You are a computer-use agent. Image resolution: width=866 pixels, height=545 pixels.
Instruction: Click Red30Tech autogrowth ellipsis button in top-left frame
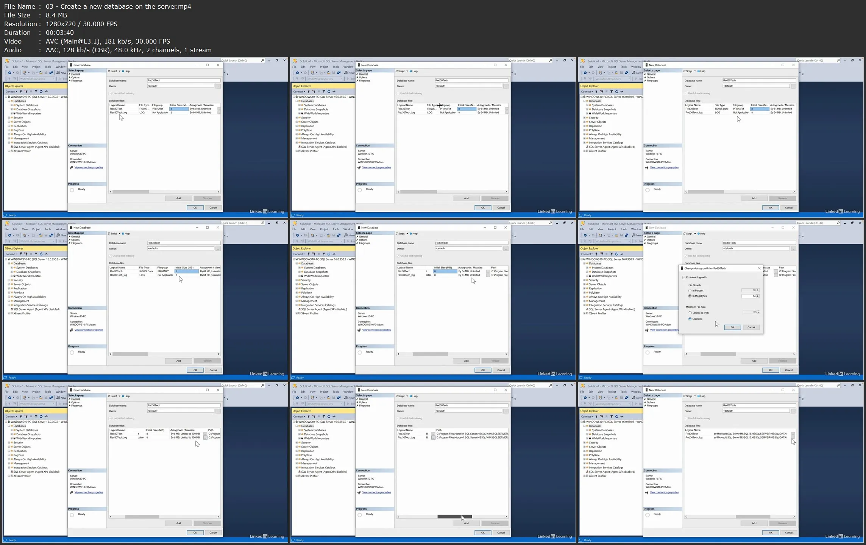point(219,109)
